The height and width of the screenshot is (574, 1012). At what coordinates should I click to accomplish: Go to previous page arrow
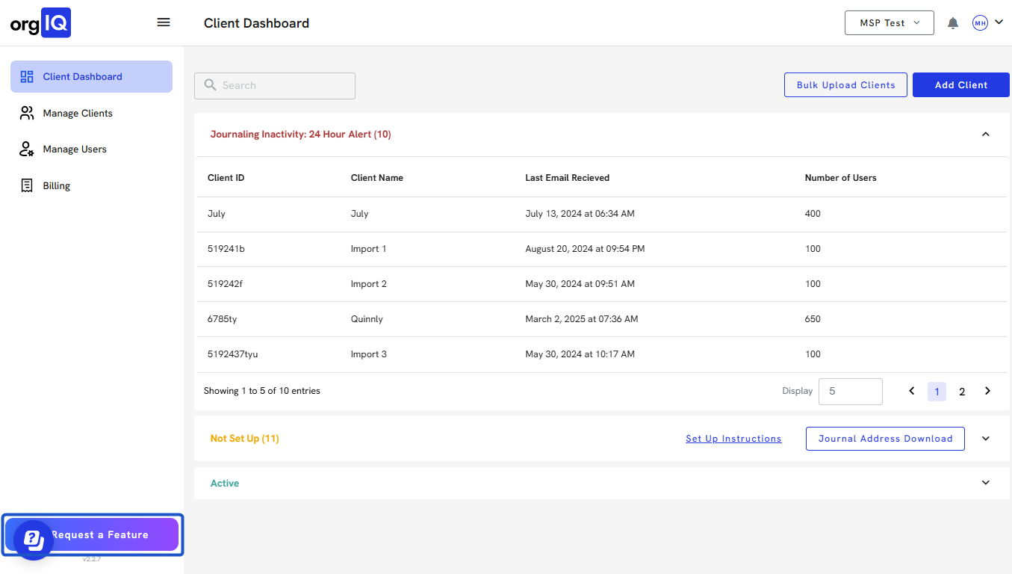coord(911,391)
